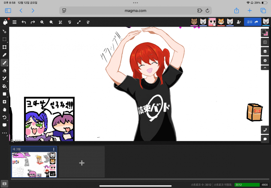Click the Zoom In magnifier
Viewport: 271px width, 188px height.
[x=42, y=22]
